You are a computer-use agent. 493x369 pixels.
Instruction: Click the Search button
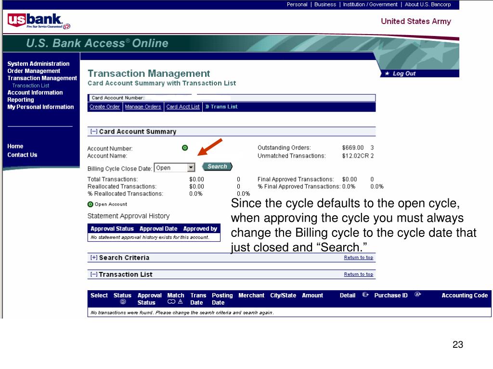217,167
